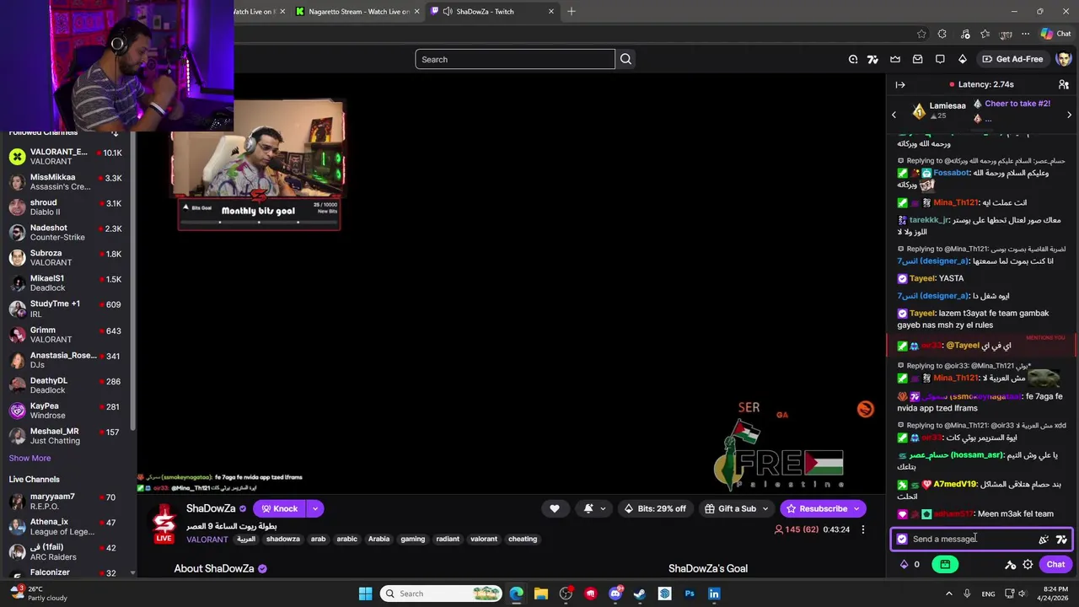This screenshot has width=1079, height=607.
Task: Open the Nadeshot channel in sidebar
Action: [x=67, y=233]
